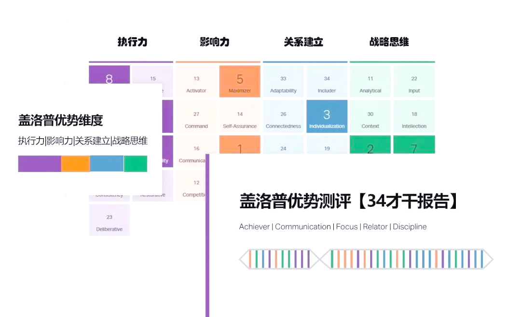Pick the purple segment of the dimension bar

pos(40,164)
